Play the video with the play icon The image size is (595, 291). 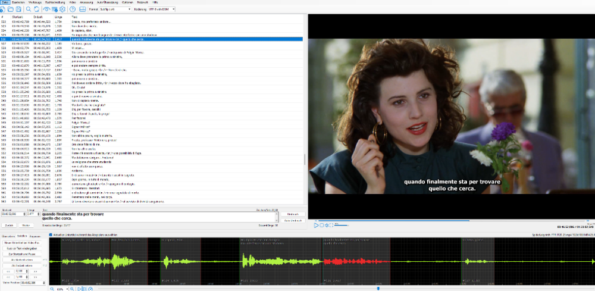(x=316, y=226)
